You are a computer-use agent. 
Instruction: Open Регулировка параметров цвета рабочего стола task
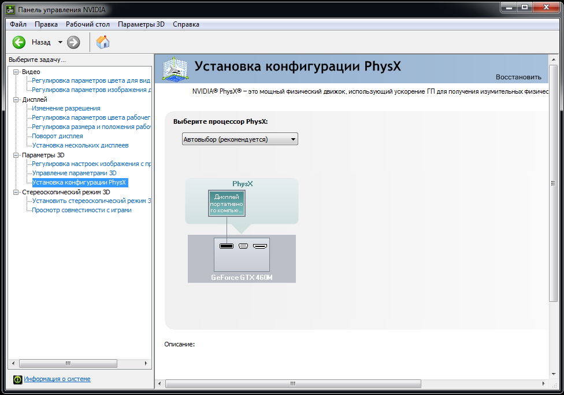(x=91, y=118)
